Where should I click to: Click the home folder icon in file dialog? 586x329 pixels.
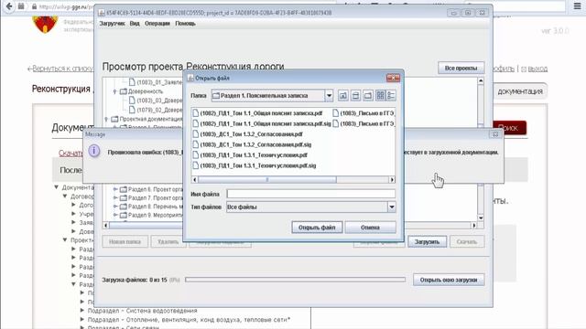click(x=355, y=96)
